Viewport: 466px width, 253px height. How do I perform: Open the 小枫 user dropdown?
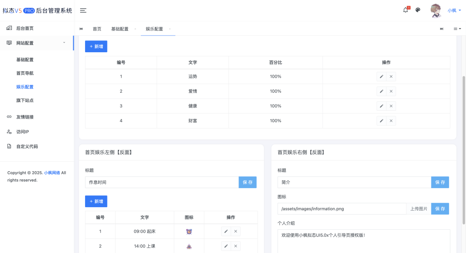click(x=455, y=10)
